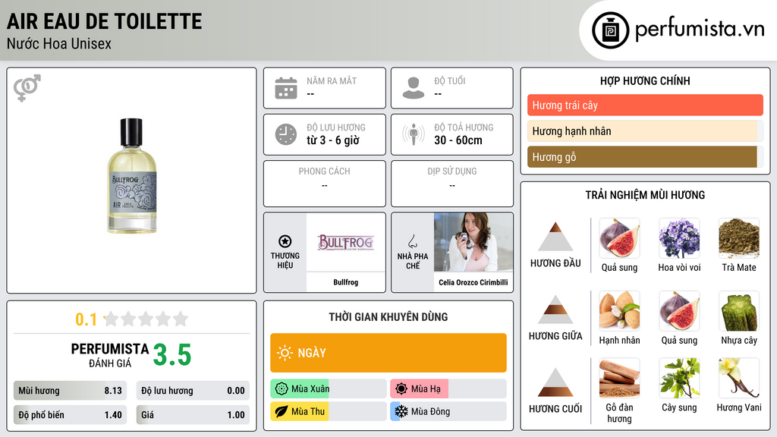Click the Trà Mate note image
Image resolution: width=777 pixels, height=437 pixels.
tap(739, 238)
